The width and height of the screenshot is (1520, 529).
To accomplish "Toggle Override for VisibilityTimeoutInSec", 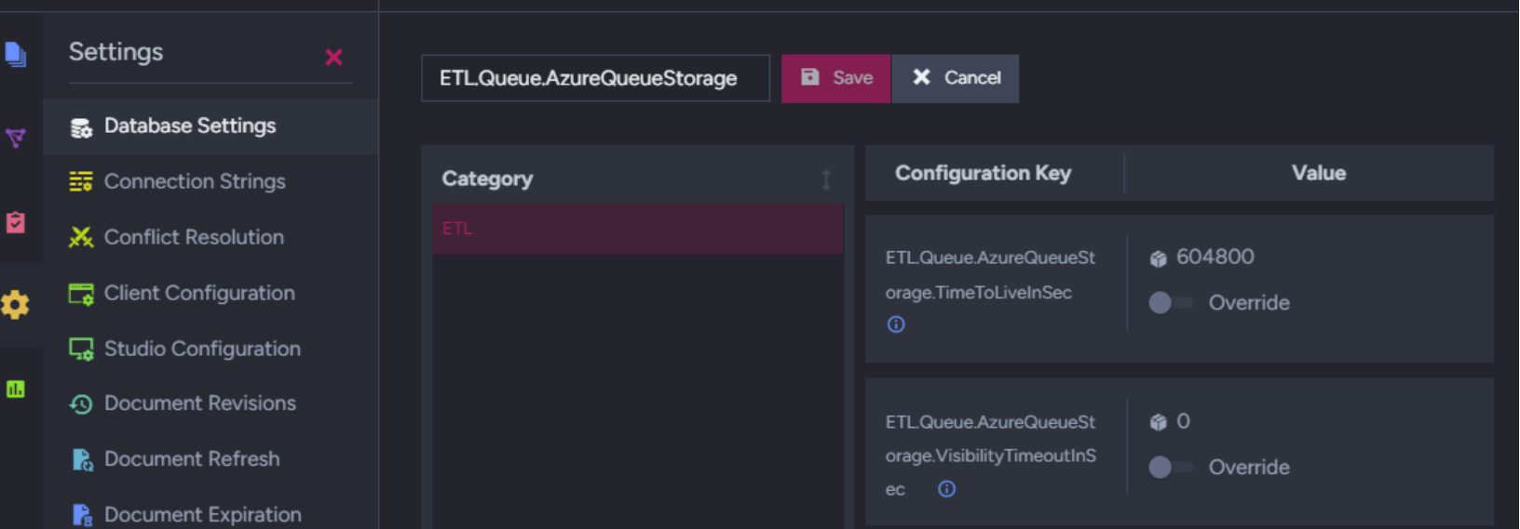I will click(1170, 467).
